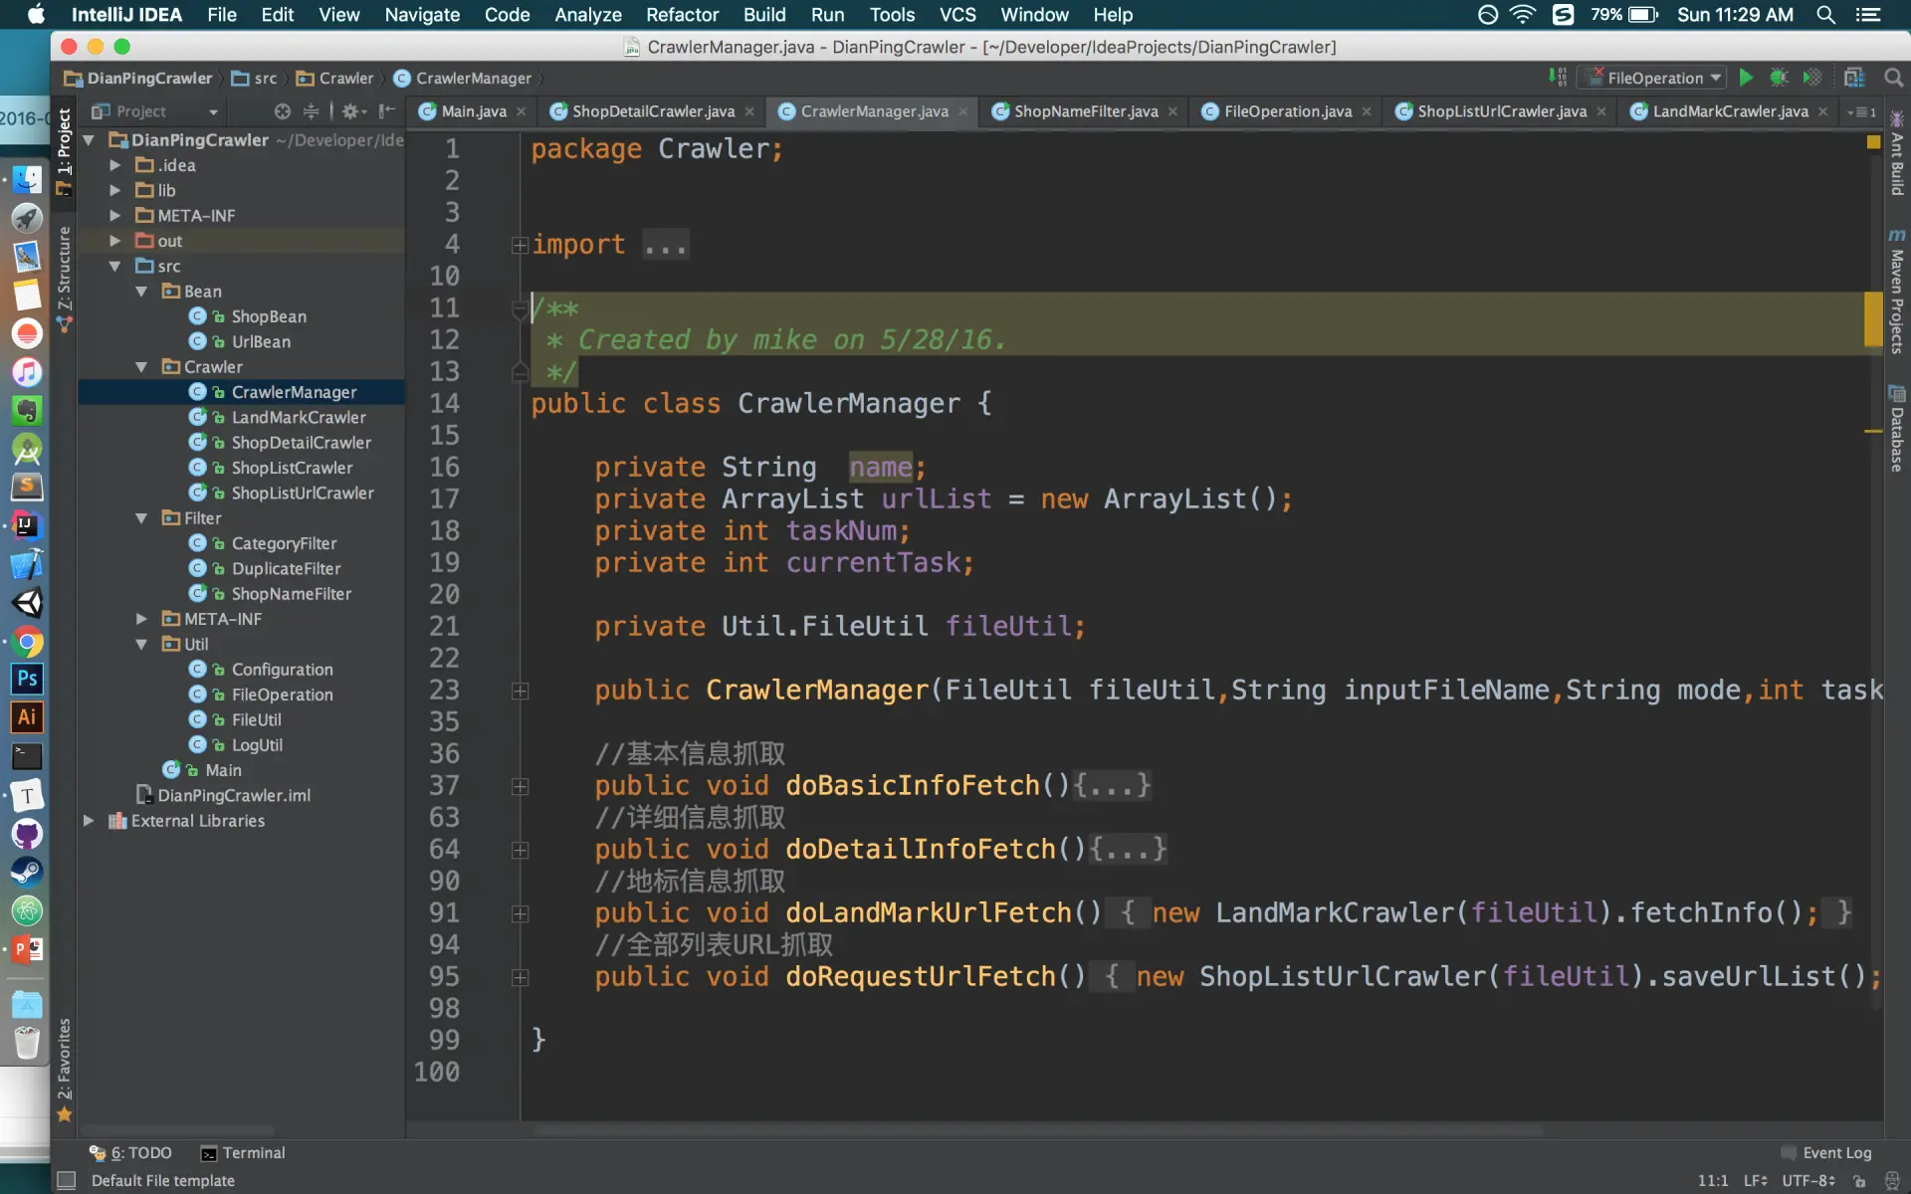1911x1194 pixels.
Task: Toggle the tool window quick-access button
Action: tap(67, 1180)
